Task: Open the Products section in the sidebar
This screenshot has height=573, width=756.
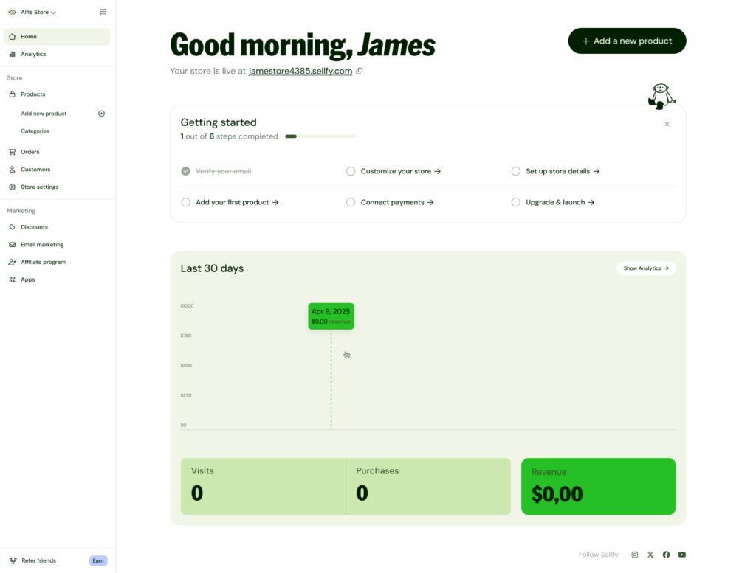Action: [32, 94]
